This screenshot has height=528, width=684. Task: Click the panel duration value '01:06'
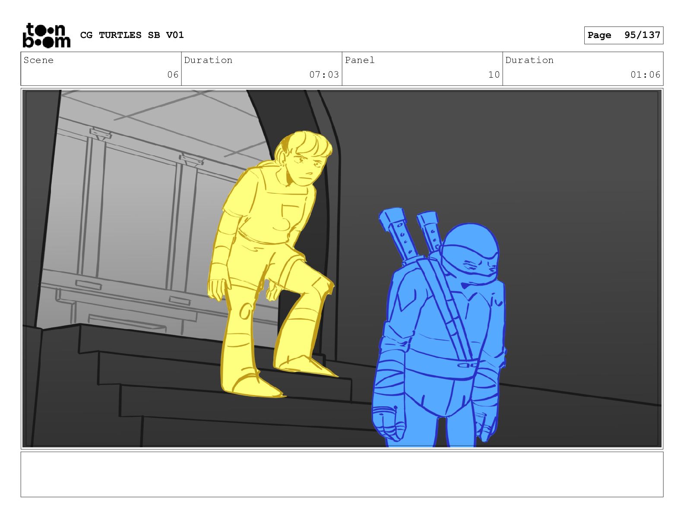click(x=645, y=75)
